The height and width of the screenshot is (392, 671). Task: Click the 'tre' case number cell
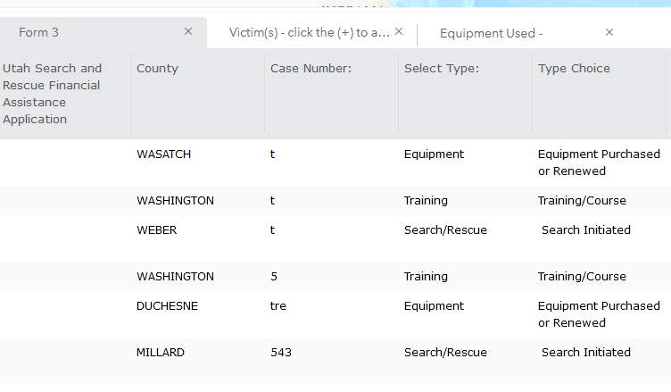[x=278, y=306]
